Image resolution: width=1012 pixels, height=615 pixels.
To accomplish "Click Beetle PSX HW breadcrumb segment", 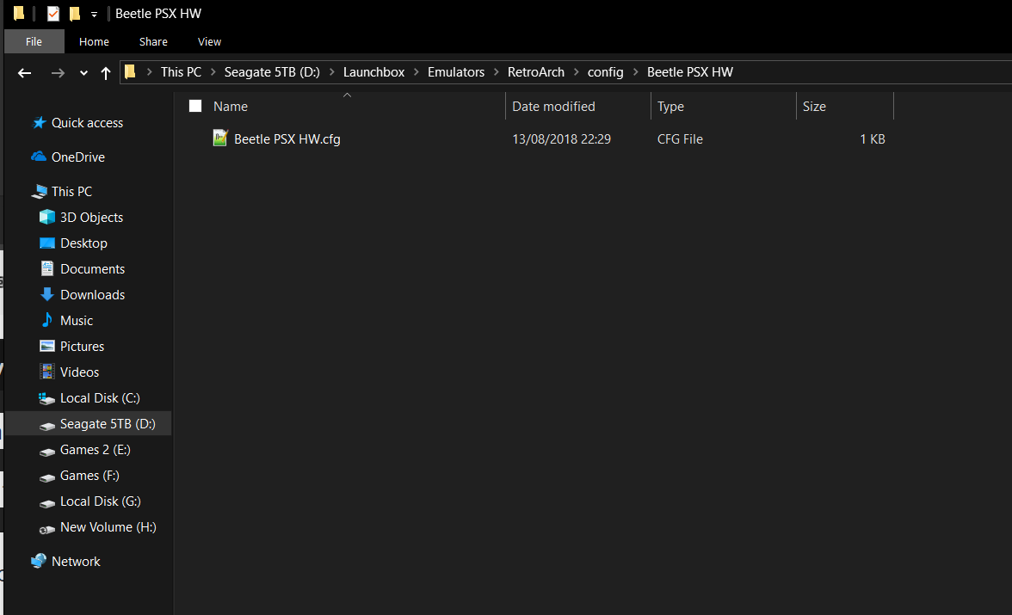I will [690, 71].
